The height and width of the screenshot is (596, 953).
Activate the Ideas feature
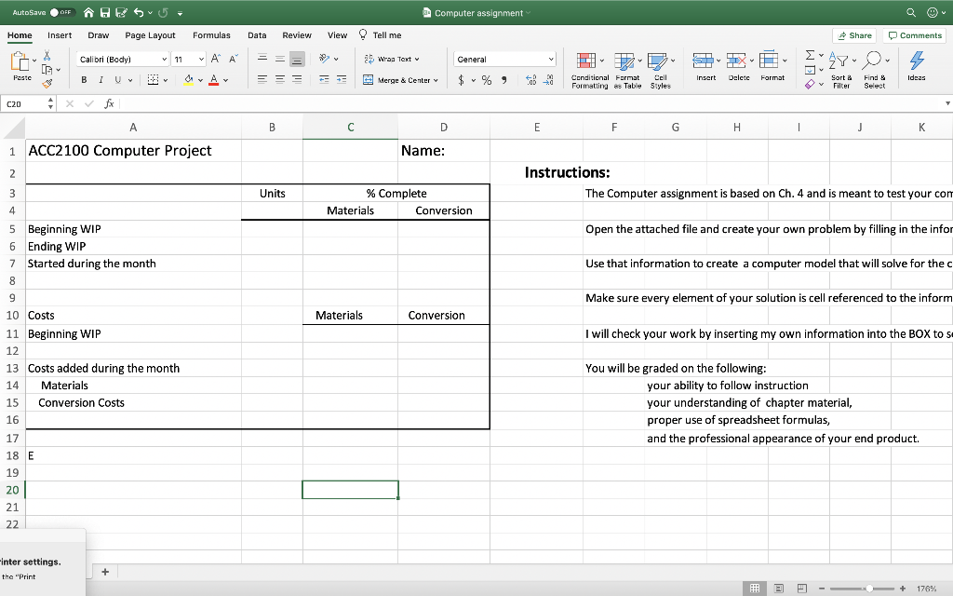916,65
